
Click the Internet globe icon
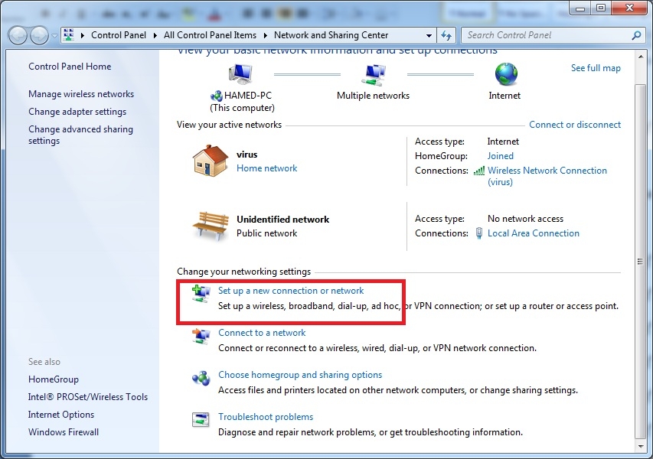pyautogui.click(x=506, y=74)
